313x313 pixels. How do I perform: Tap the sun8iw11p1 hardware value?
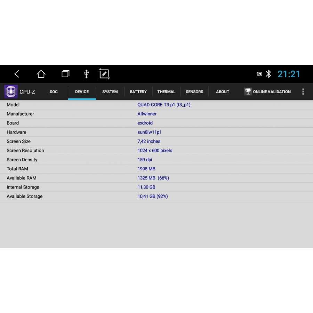[150, 132]
